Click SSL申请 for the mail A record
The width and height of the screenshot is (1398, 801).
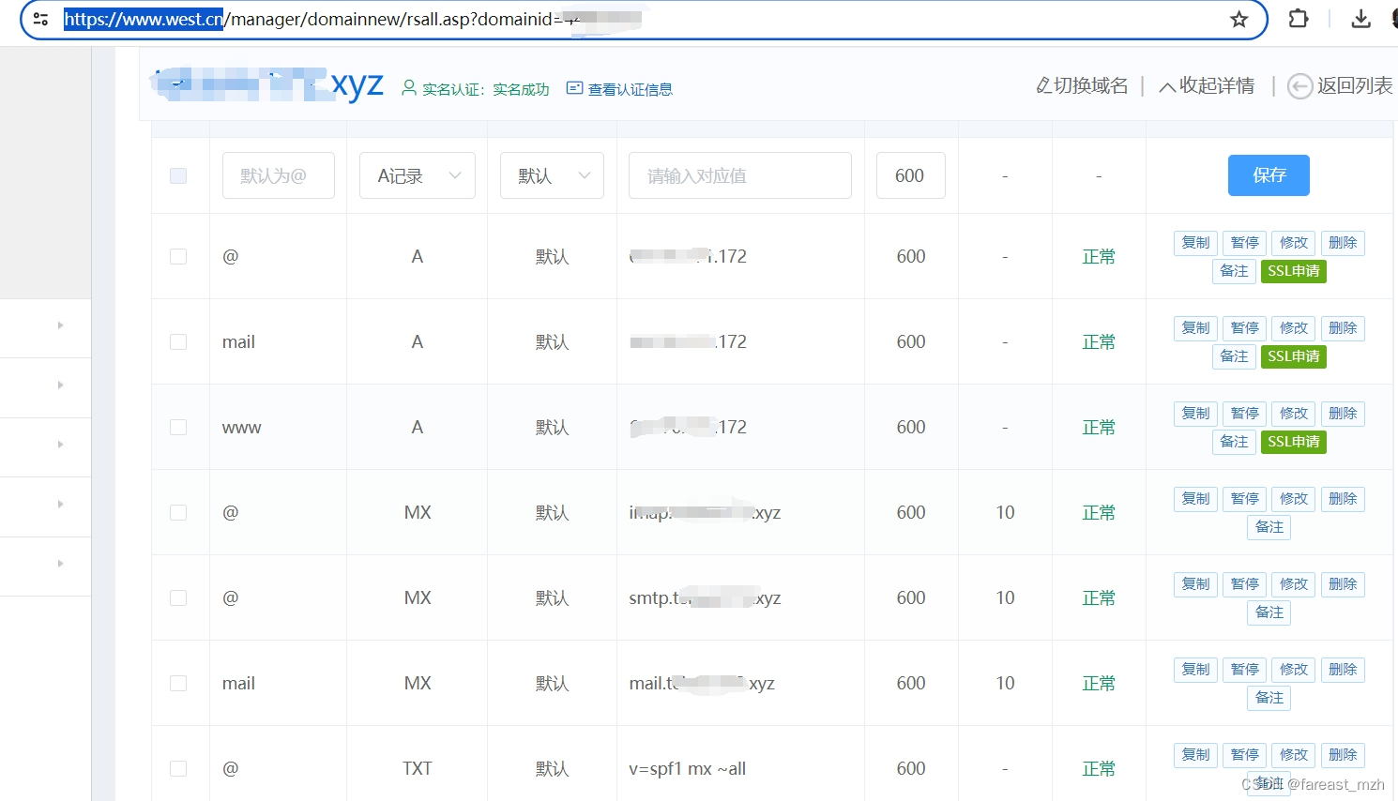point(1294,356)
